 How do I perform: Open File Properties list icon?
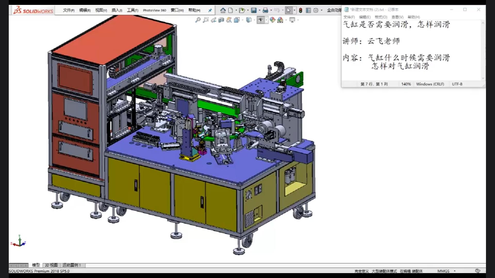click(308, 10)
